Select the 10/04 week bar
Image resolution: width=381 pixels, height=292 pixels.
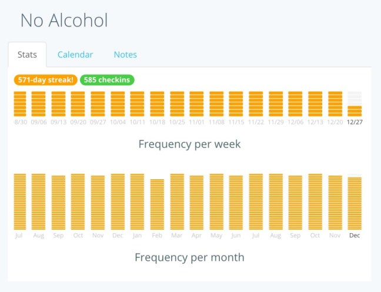(118, 104)
